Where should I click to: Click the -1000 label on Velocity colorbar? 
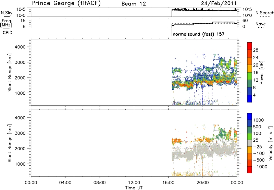[x=260, y=167]
